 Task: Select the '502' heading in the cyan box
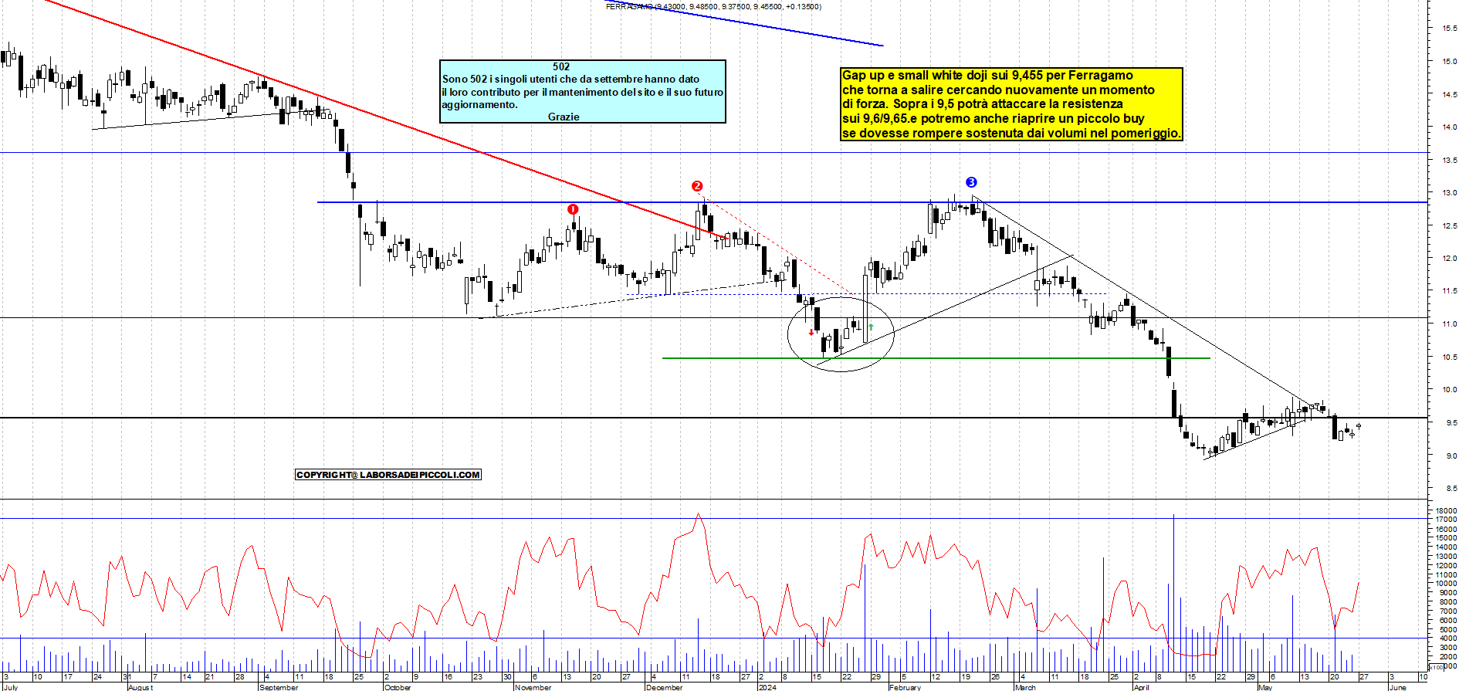pyautogui.click(x=561, y=66)
